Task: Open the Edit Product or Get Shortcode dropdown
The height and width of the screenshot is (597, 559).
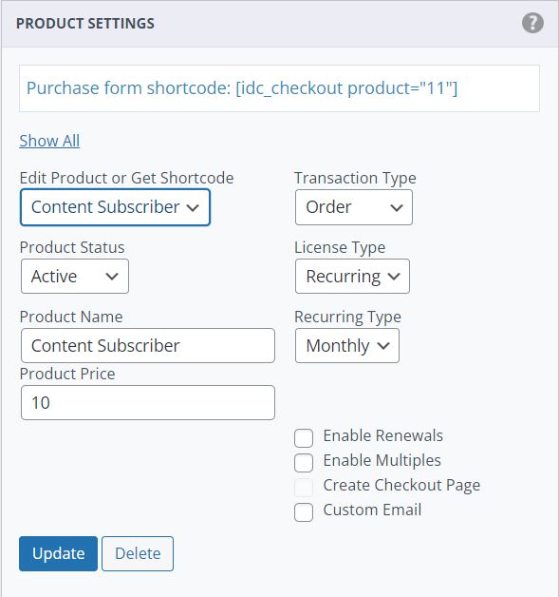Action: 115,207
